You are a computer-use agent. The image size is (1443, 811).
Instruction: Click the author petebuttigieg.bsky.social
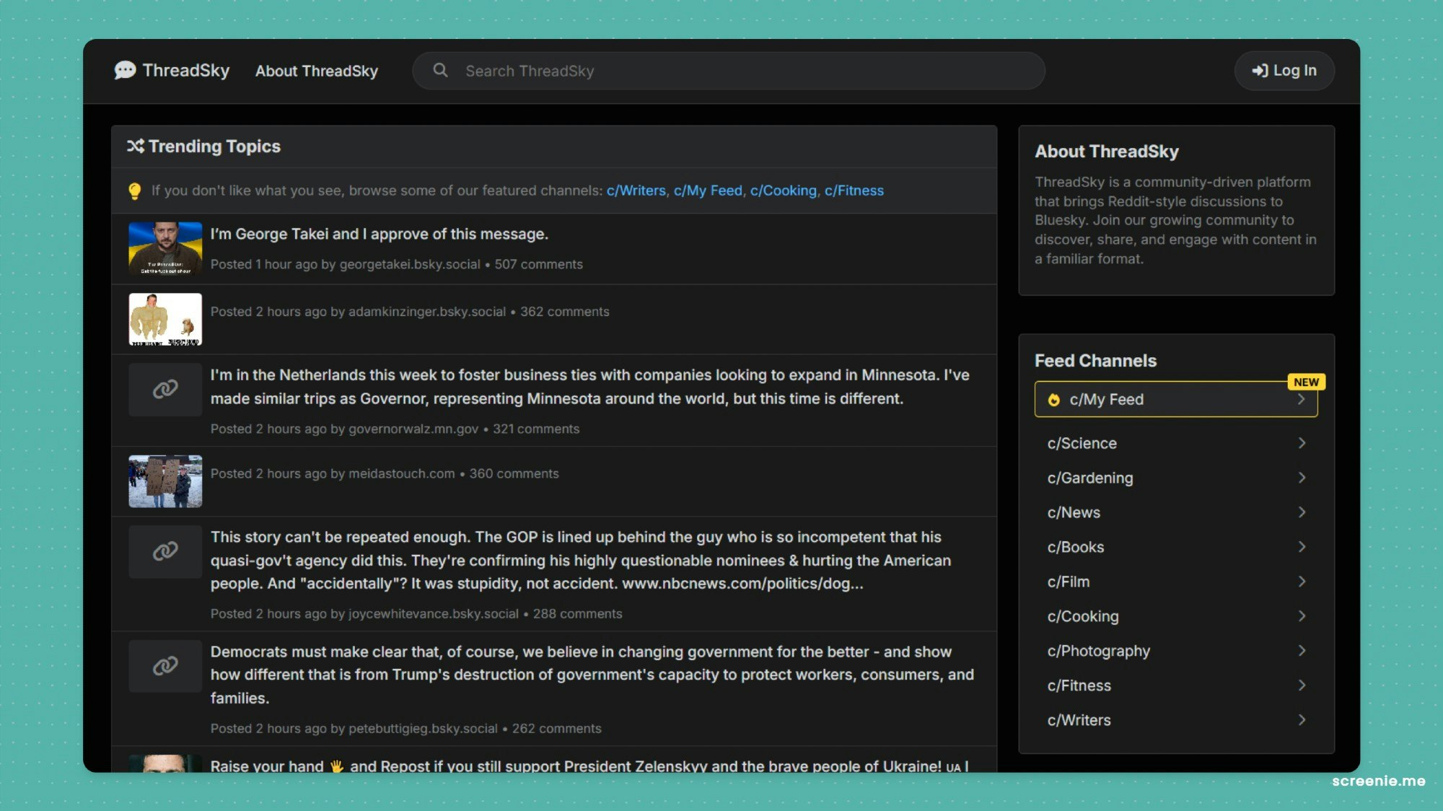pos(423,728)
